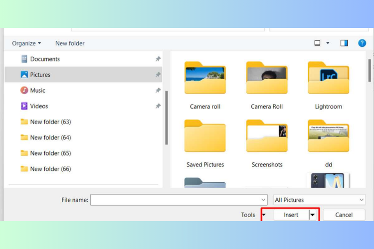Click the File name input field

point(179,200)
